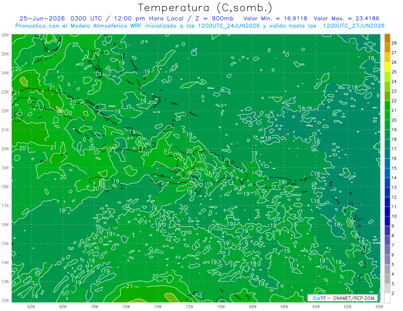Pick the white swatch below 2 on scale

tap(387, 298)
